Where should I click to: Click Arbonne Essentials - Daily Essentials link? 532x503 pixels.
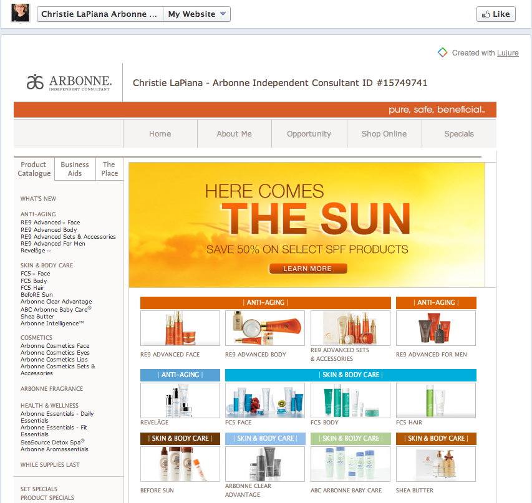click(x=57, y=417)
